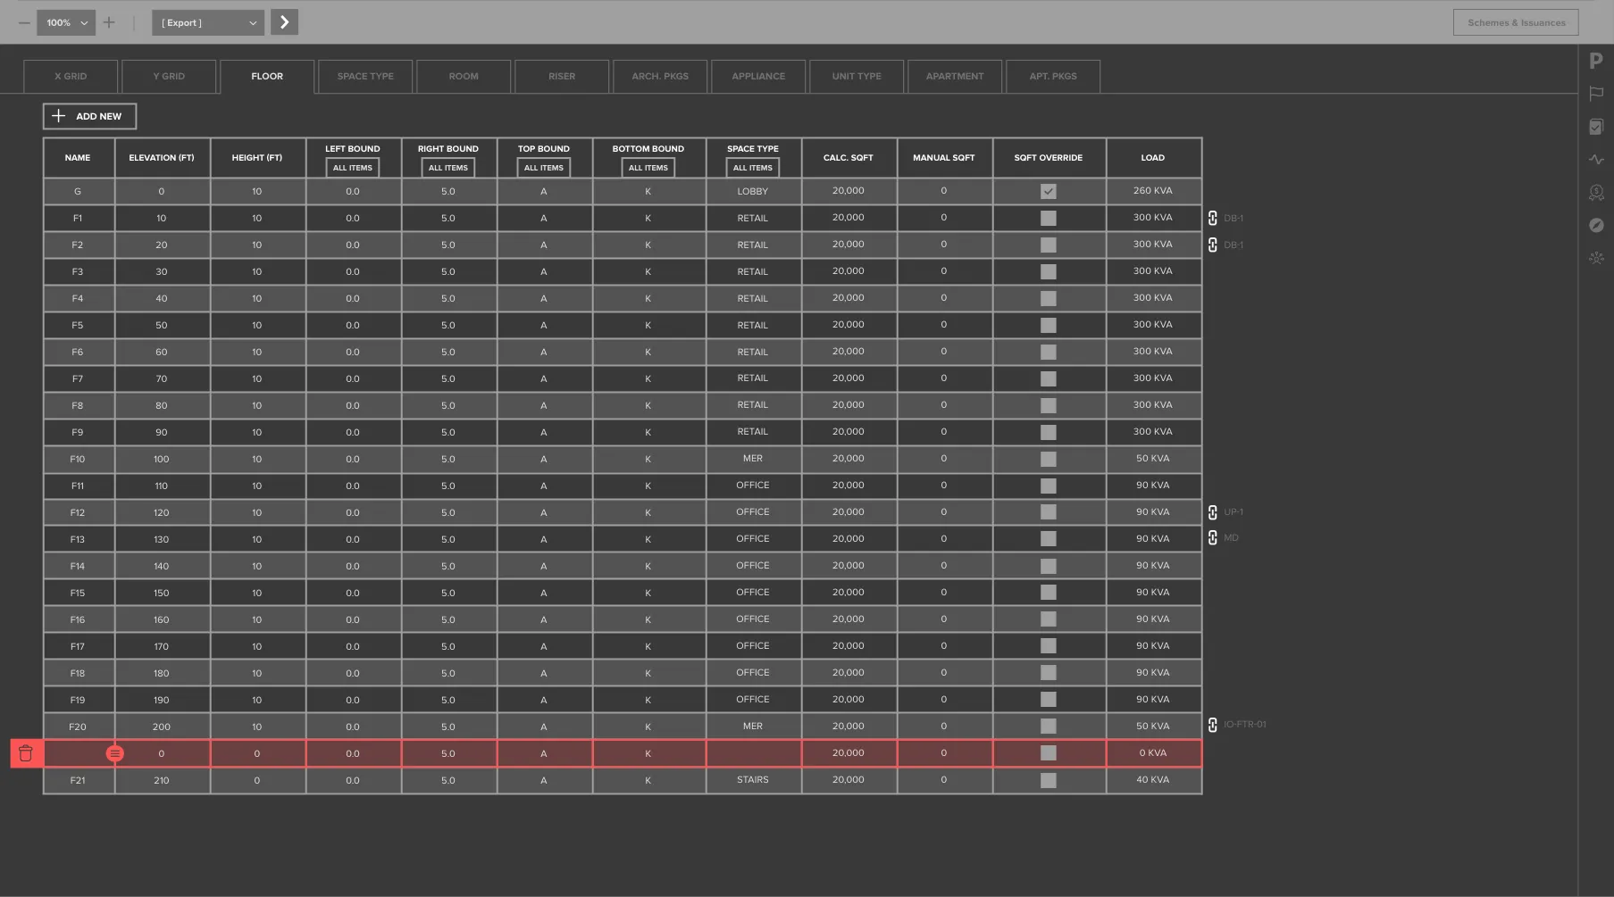The image size is (1614, 897).
Task: Open the checklist documents icon
Action: click(x=1596, y=127)
